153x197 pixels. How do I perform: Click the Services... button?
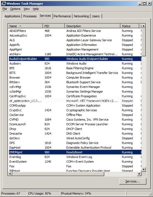[x=132, y=181]
